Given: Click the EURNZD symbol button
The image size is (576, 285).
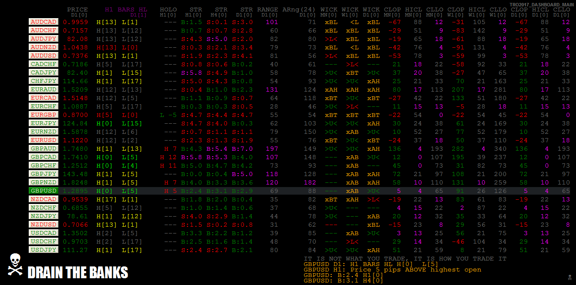Looking at the screenshot, I should point(44,131).
